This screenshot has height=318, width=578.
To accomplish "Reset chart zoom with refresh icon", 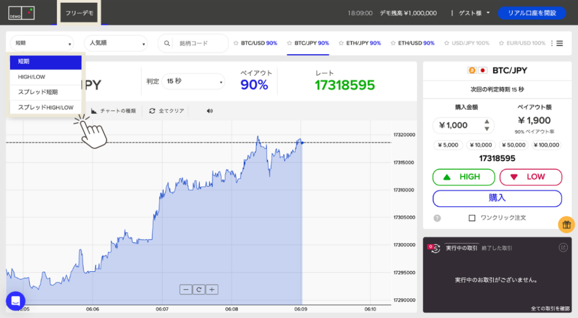I will point(199,290).
